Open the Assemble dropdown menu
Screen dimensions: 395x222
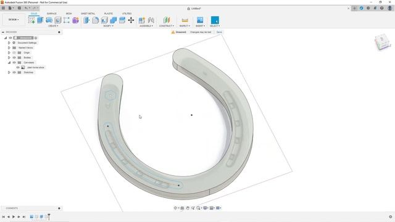tap(146, 26)
